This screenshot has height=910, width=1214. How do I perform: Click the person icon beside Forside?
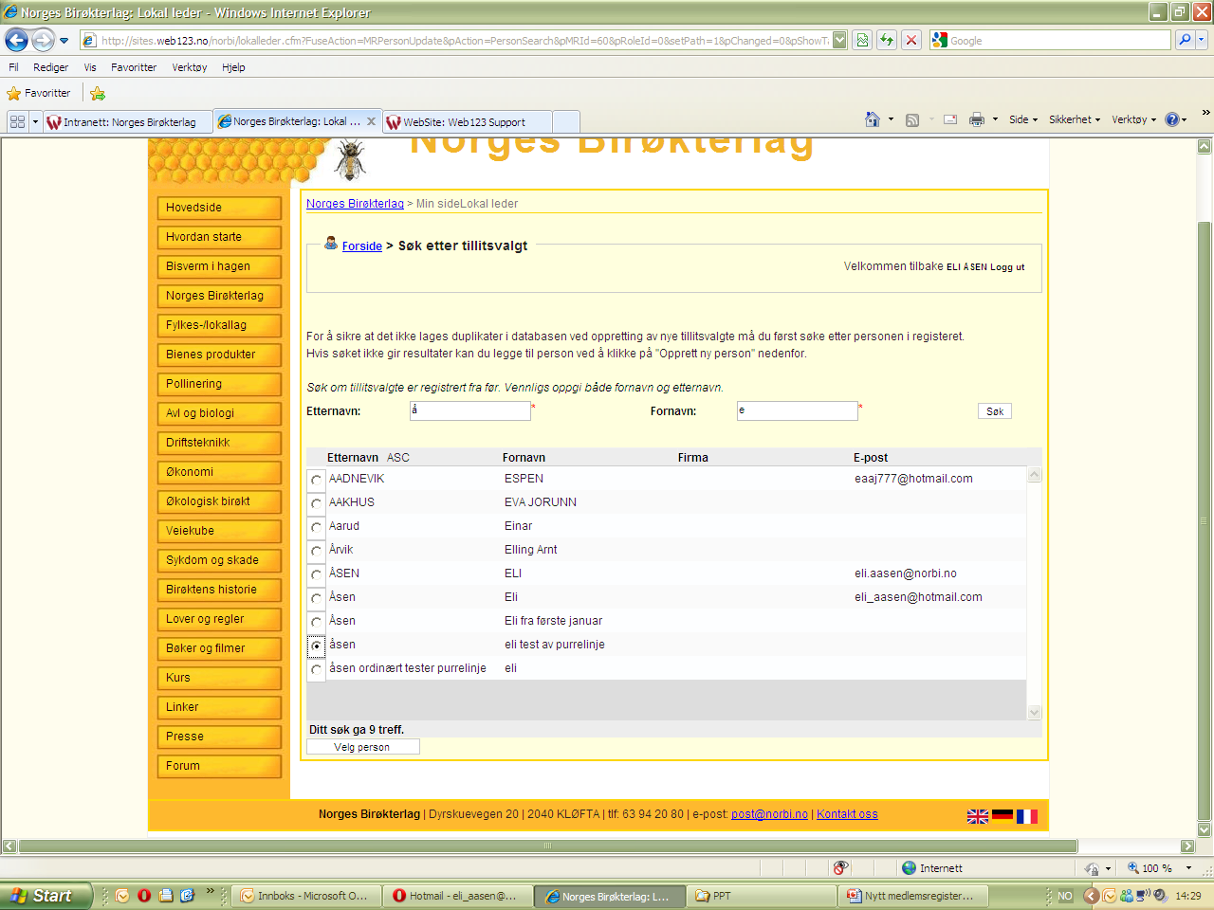pos(331,244)
